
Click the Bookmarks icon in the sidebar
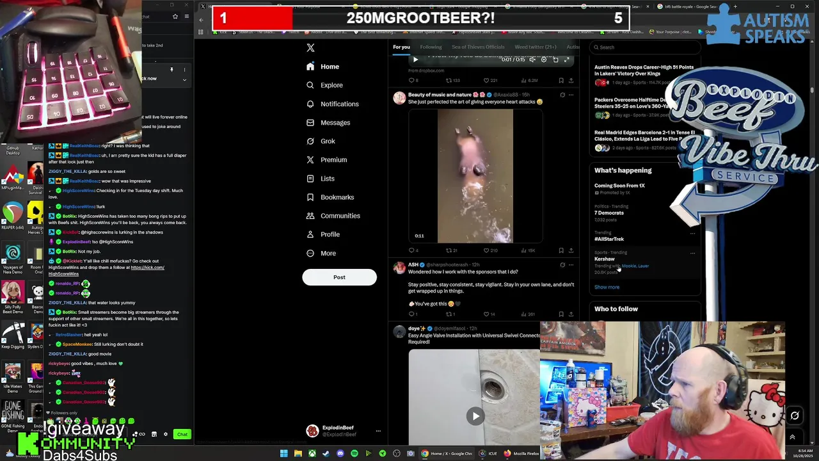click(310, 197)
